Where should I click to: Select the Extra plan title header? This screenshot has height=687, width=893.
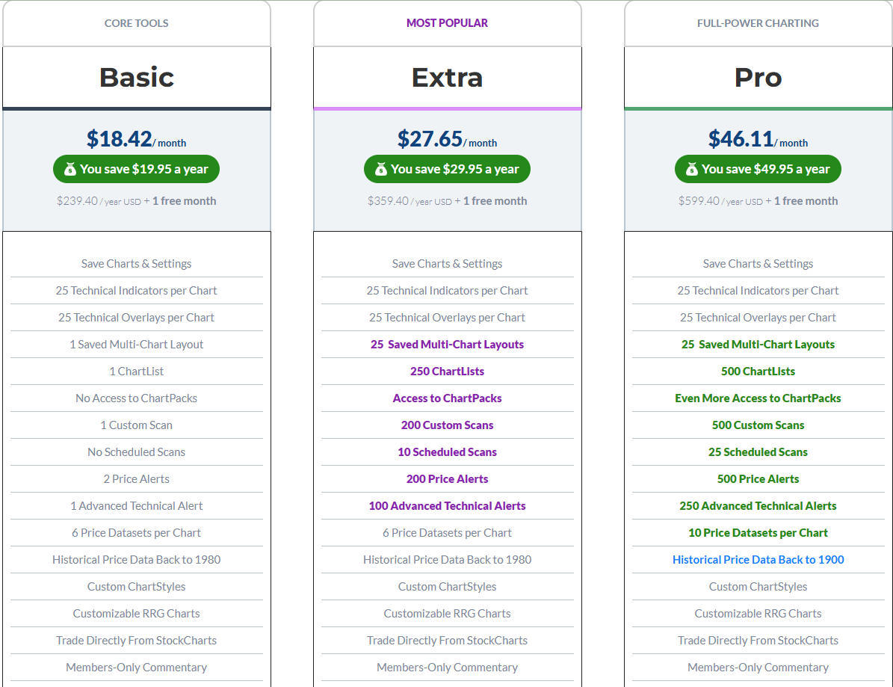[x=447, y=77]
